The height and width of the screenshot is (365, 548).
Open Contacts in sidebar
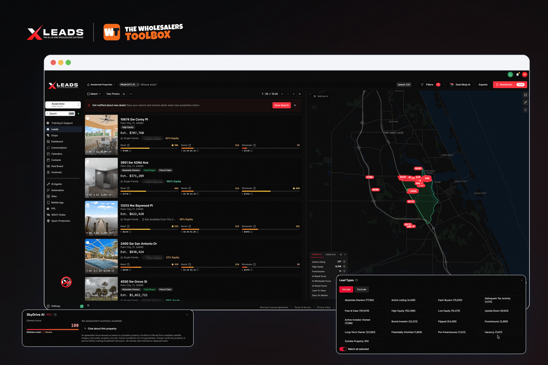pyautogui.click(x=56, y=160)
